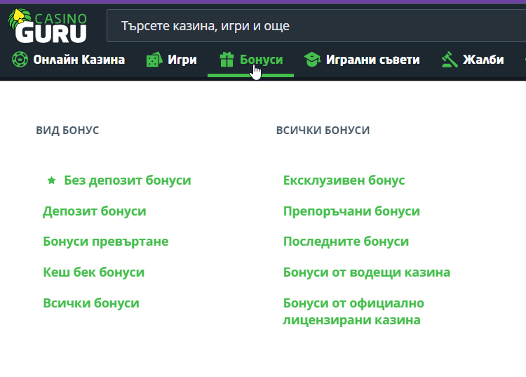526x377 pixels.
Task: Click the star icon beside Без депозит бонуси
Action: click(51, 180)
